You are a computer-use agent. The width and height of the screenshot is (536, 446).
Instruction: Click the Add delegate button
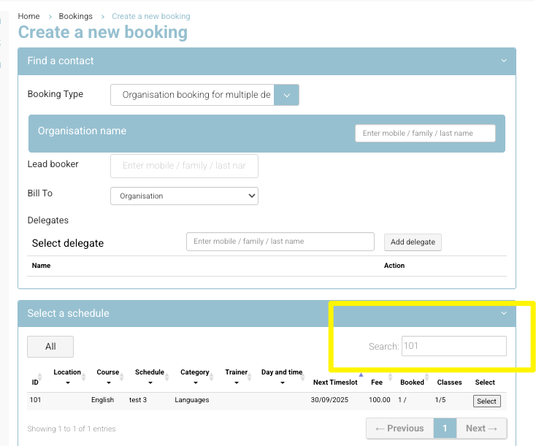tap(413, 242)
